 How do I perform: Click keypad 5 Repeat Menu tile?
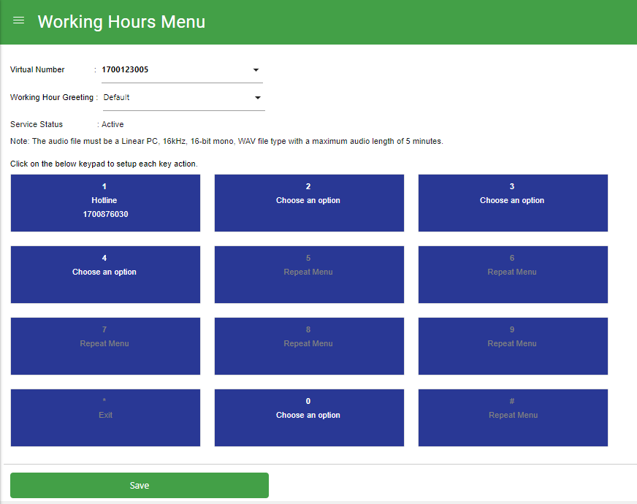pyautogui.click(x=309, y=275)
